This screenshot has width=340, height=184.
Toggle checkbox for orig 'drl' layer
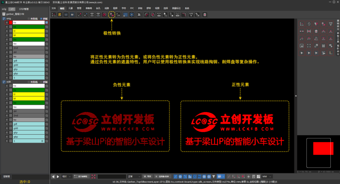(x=7, y=52)
